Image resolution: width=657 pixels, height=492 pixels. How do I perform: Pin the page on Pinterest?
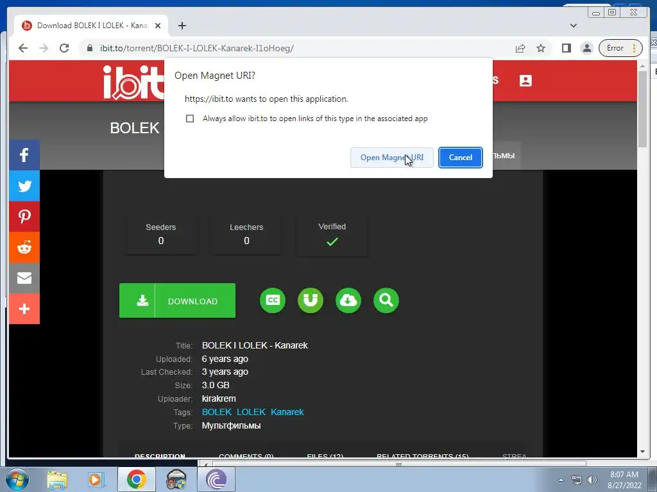(x=24, y=217)
